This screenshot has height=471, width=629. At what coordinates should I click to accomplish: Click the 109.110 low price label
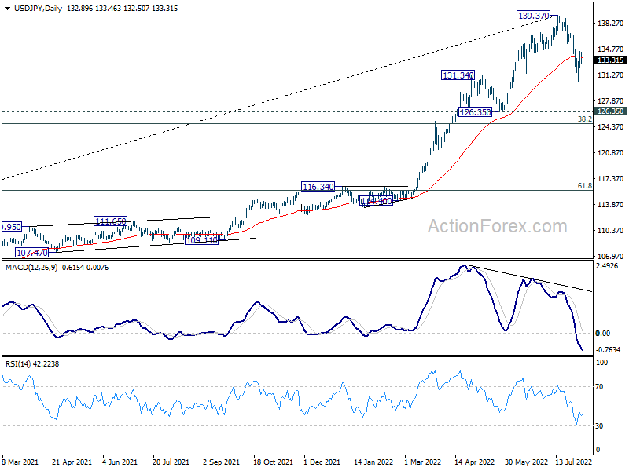(x=201, y=240)
